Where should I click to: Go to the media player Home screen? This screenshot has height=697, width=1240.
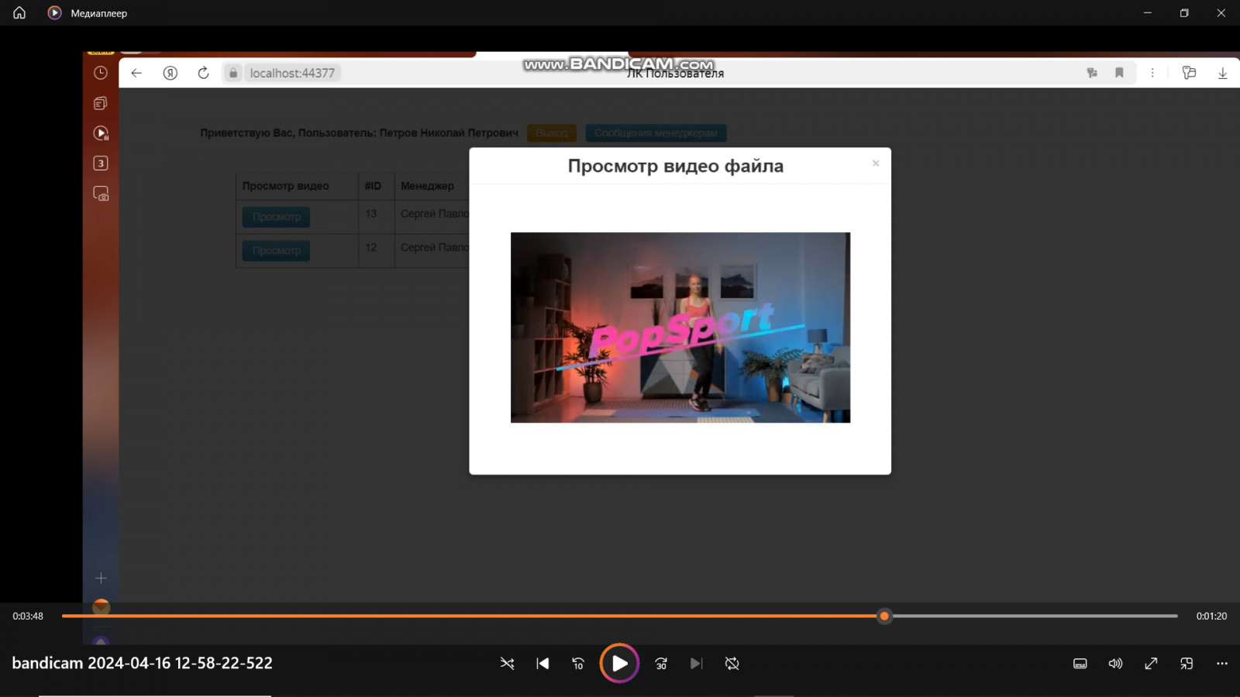[x=19, y=12]
